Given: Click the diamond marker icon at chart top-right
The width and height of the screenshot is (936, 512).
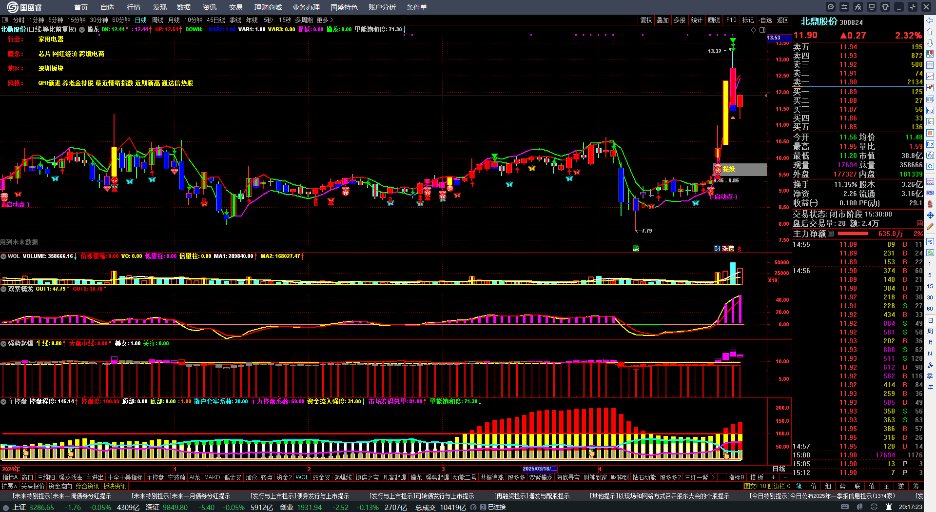Looking at the screenshot, I should 754,30.
